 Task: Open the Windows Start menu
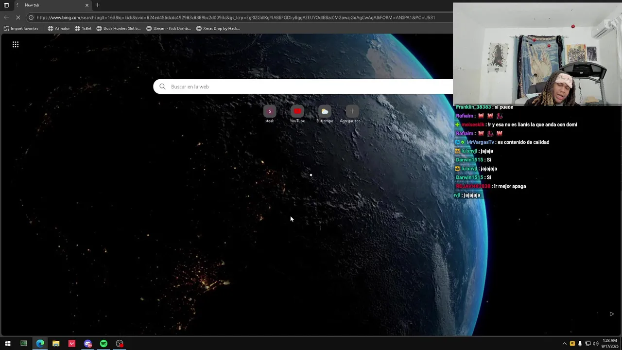tap(8, 344)
